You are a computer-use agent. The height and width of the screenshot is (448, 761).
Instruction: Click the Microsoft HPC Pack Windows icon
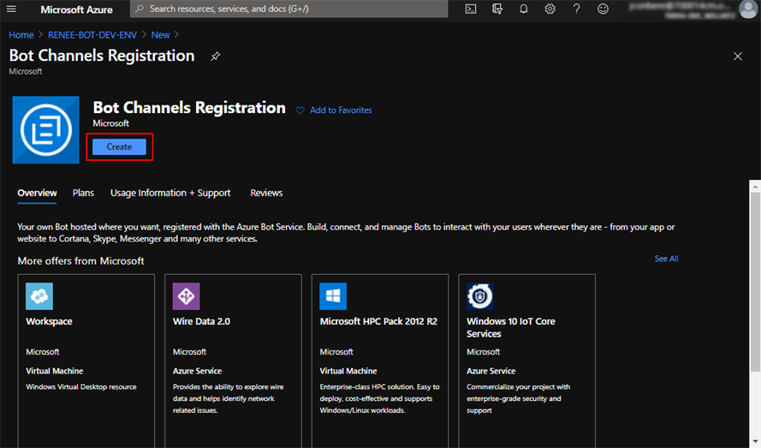(x=333, y=296)
